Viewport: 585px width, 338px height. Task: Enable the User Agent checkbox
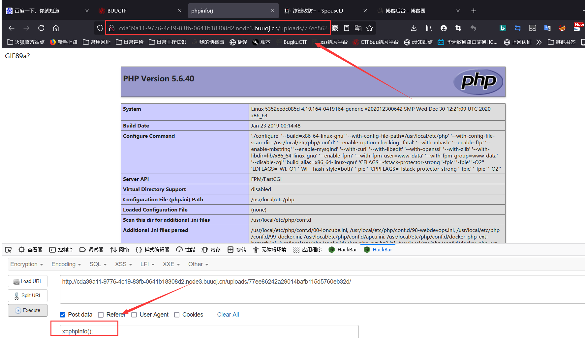(134, 315)
